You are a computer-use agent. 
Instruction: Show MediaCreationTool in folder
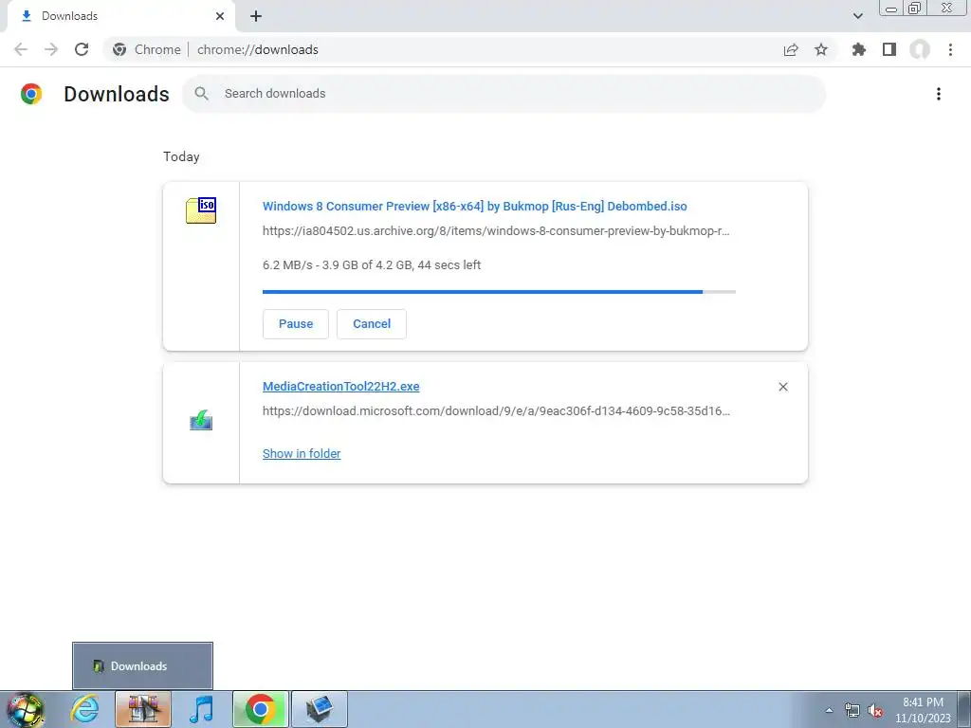302,454
